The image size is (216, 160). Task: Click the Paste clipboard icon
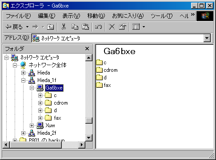(x=85, y=27)
